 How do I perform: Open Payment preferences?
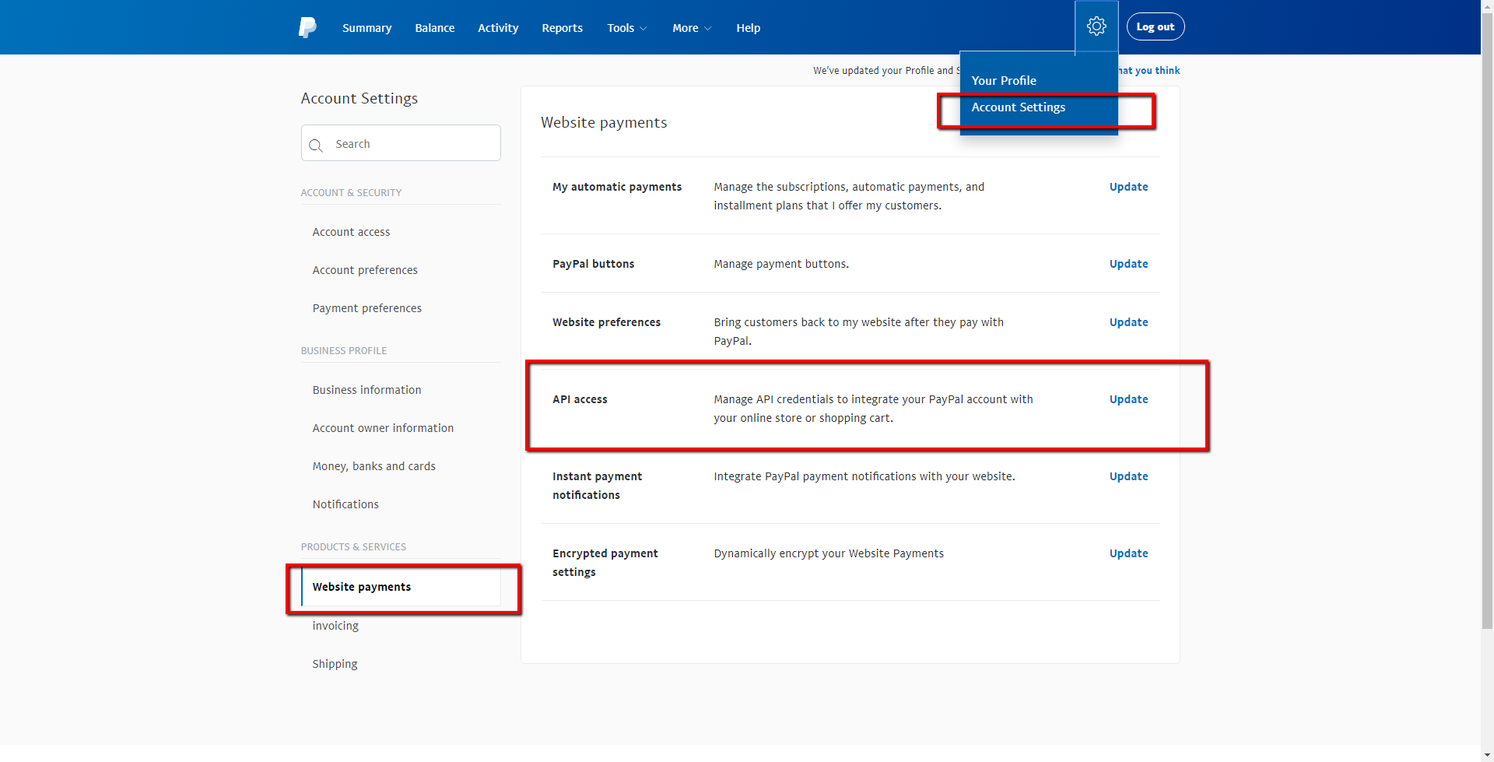pos(366,308)
